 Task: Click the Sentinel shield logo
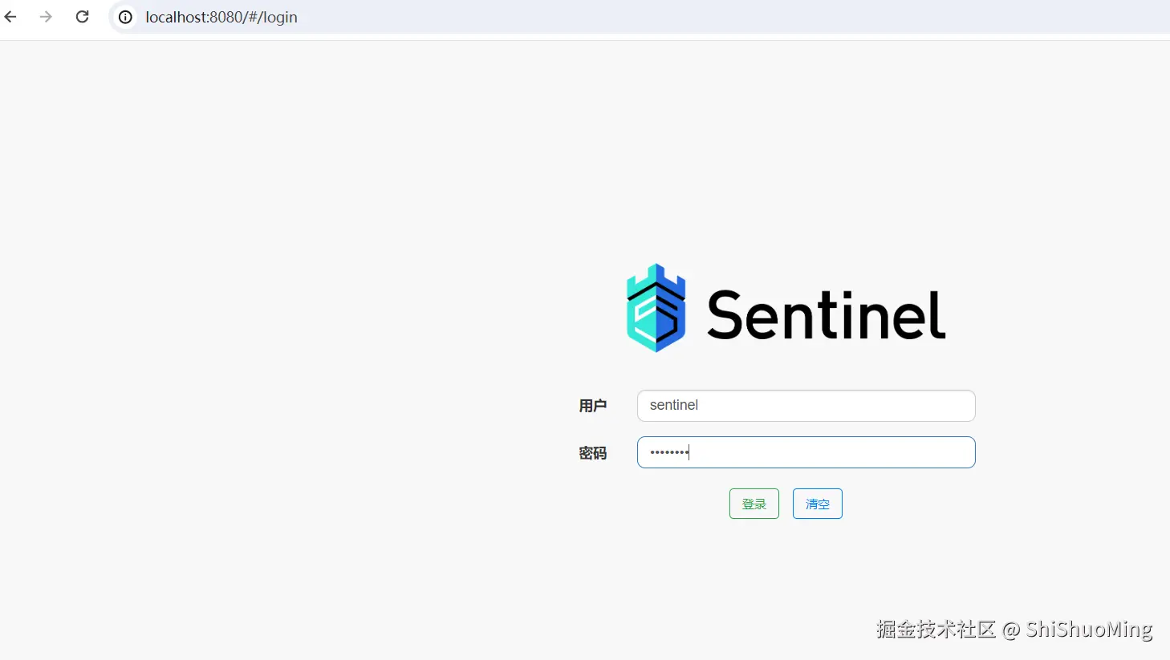pos(656,308)
